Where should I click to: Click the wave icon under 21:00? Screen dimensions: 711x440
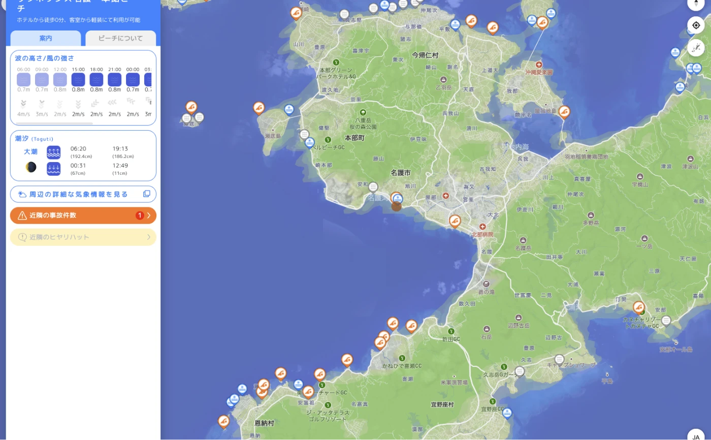(x=115, y=79)
